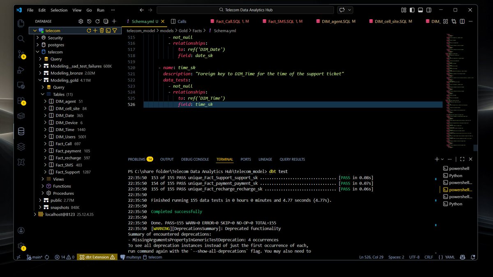Open the Selection menu
This screenshot has width=493, height=277.
point(59,10)
